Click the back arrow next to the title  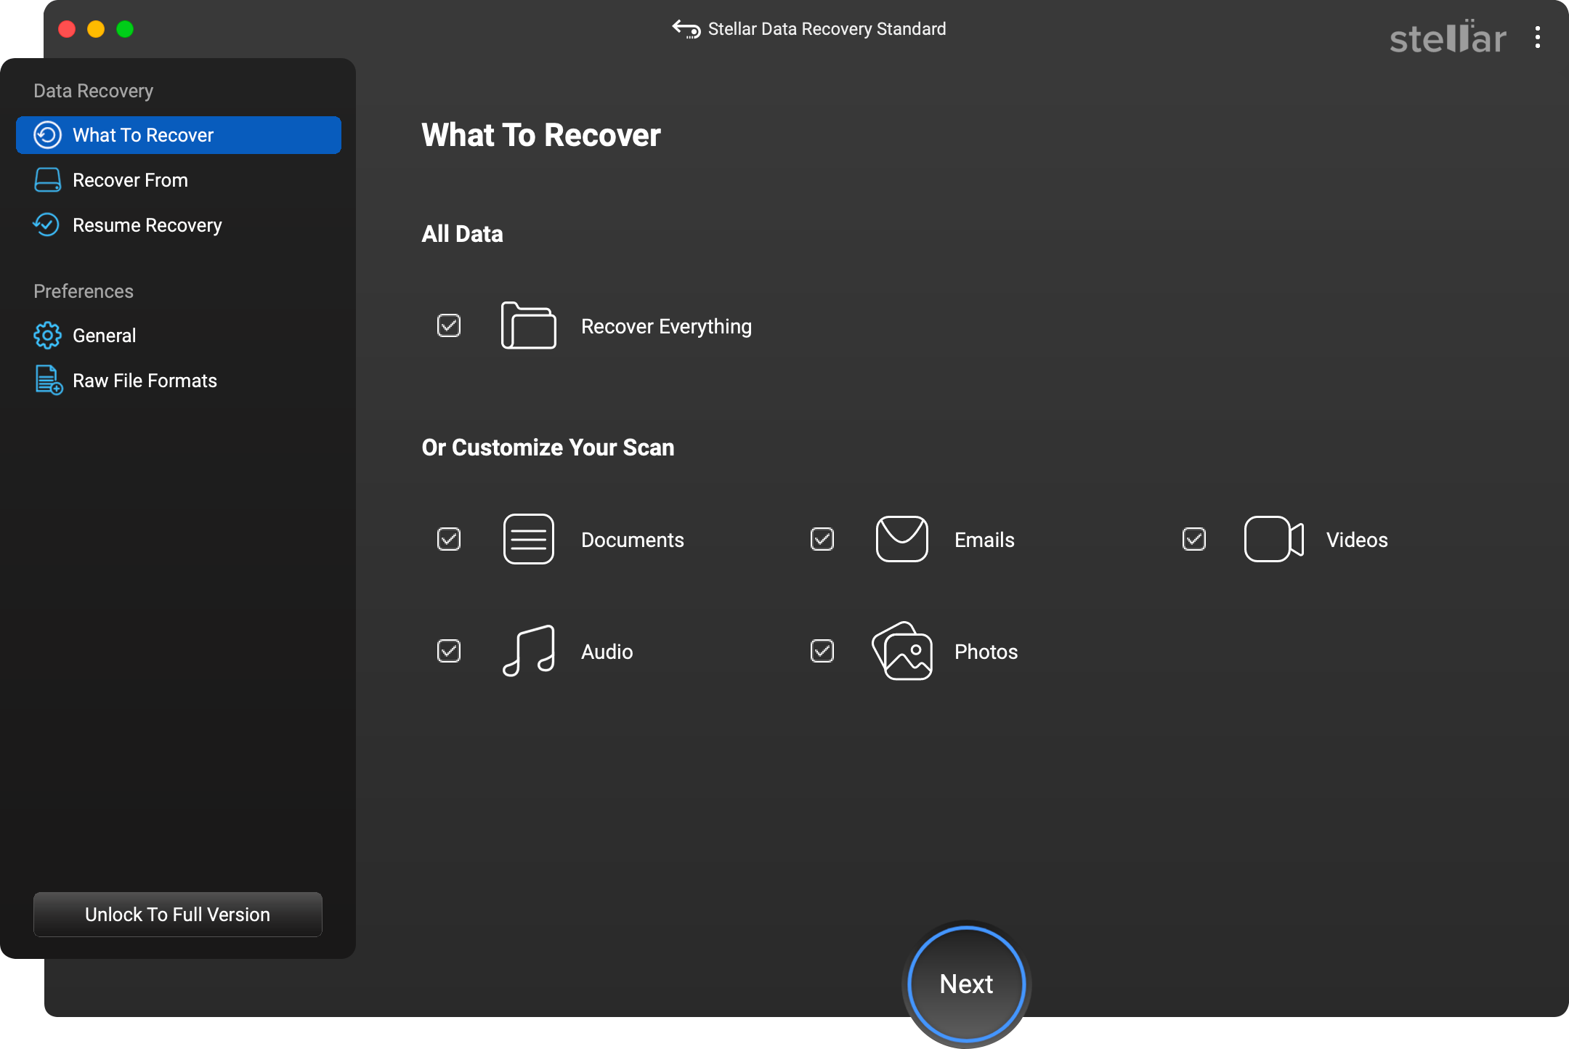pyautogui.click(x=685, y=29)
